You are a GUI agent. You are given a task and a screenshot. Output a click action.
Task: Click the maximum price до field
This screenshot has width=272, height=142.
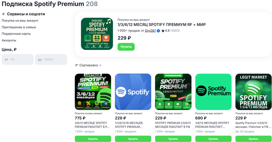click(x=51, y=60)
